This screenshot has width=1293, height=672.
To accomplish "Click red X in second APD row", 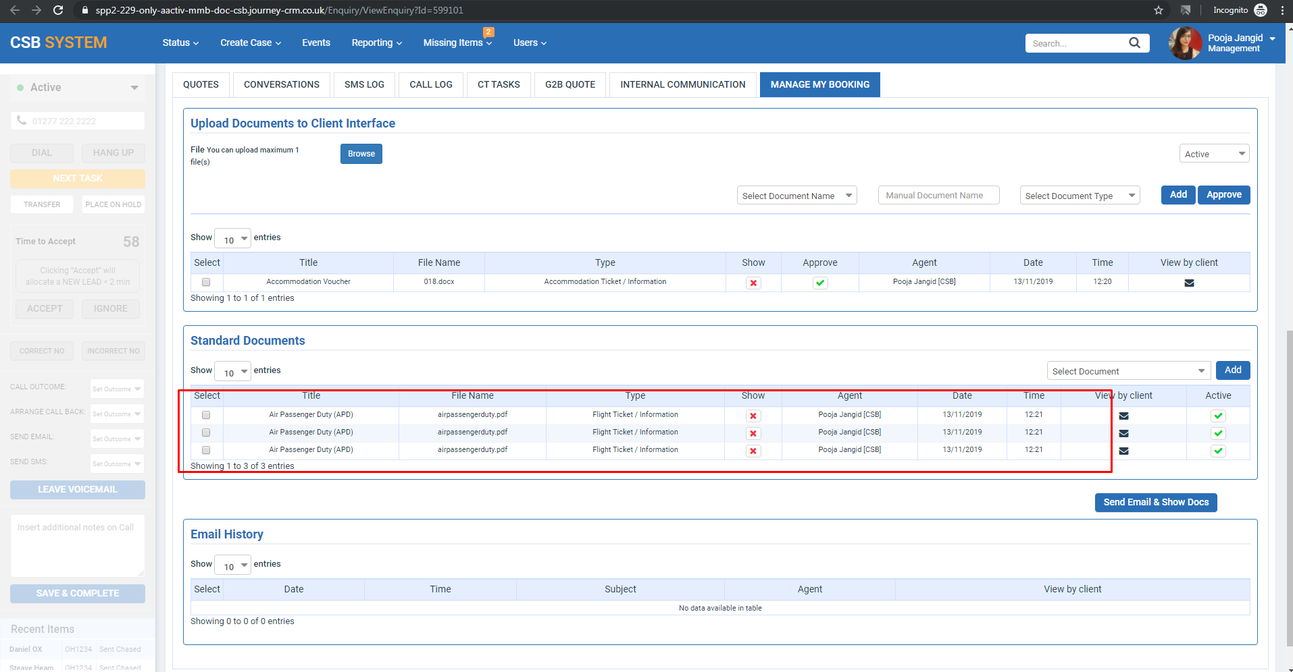I will tap(753, 433).
